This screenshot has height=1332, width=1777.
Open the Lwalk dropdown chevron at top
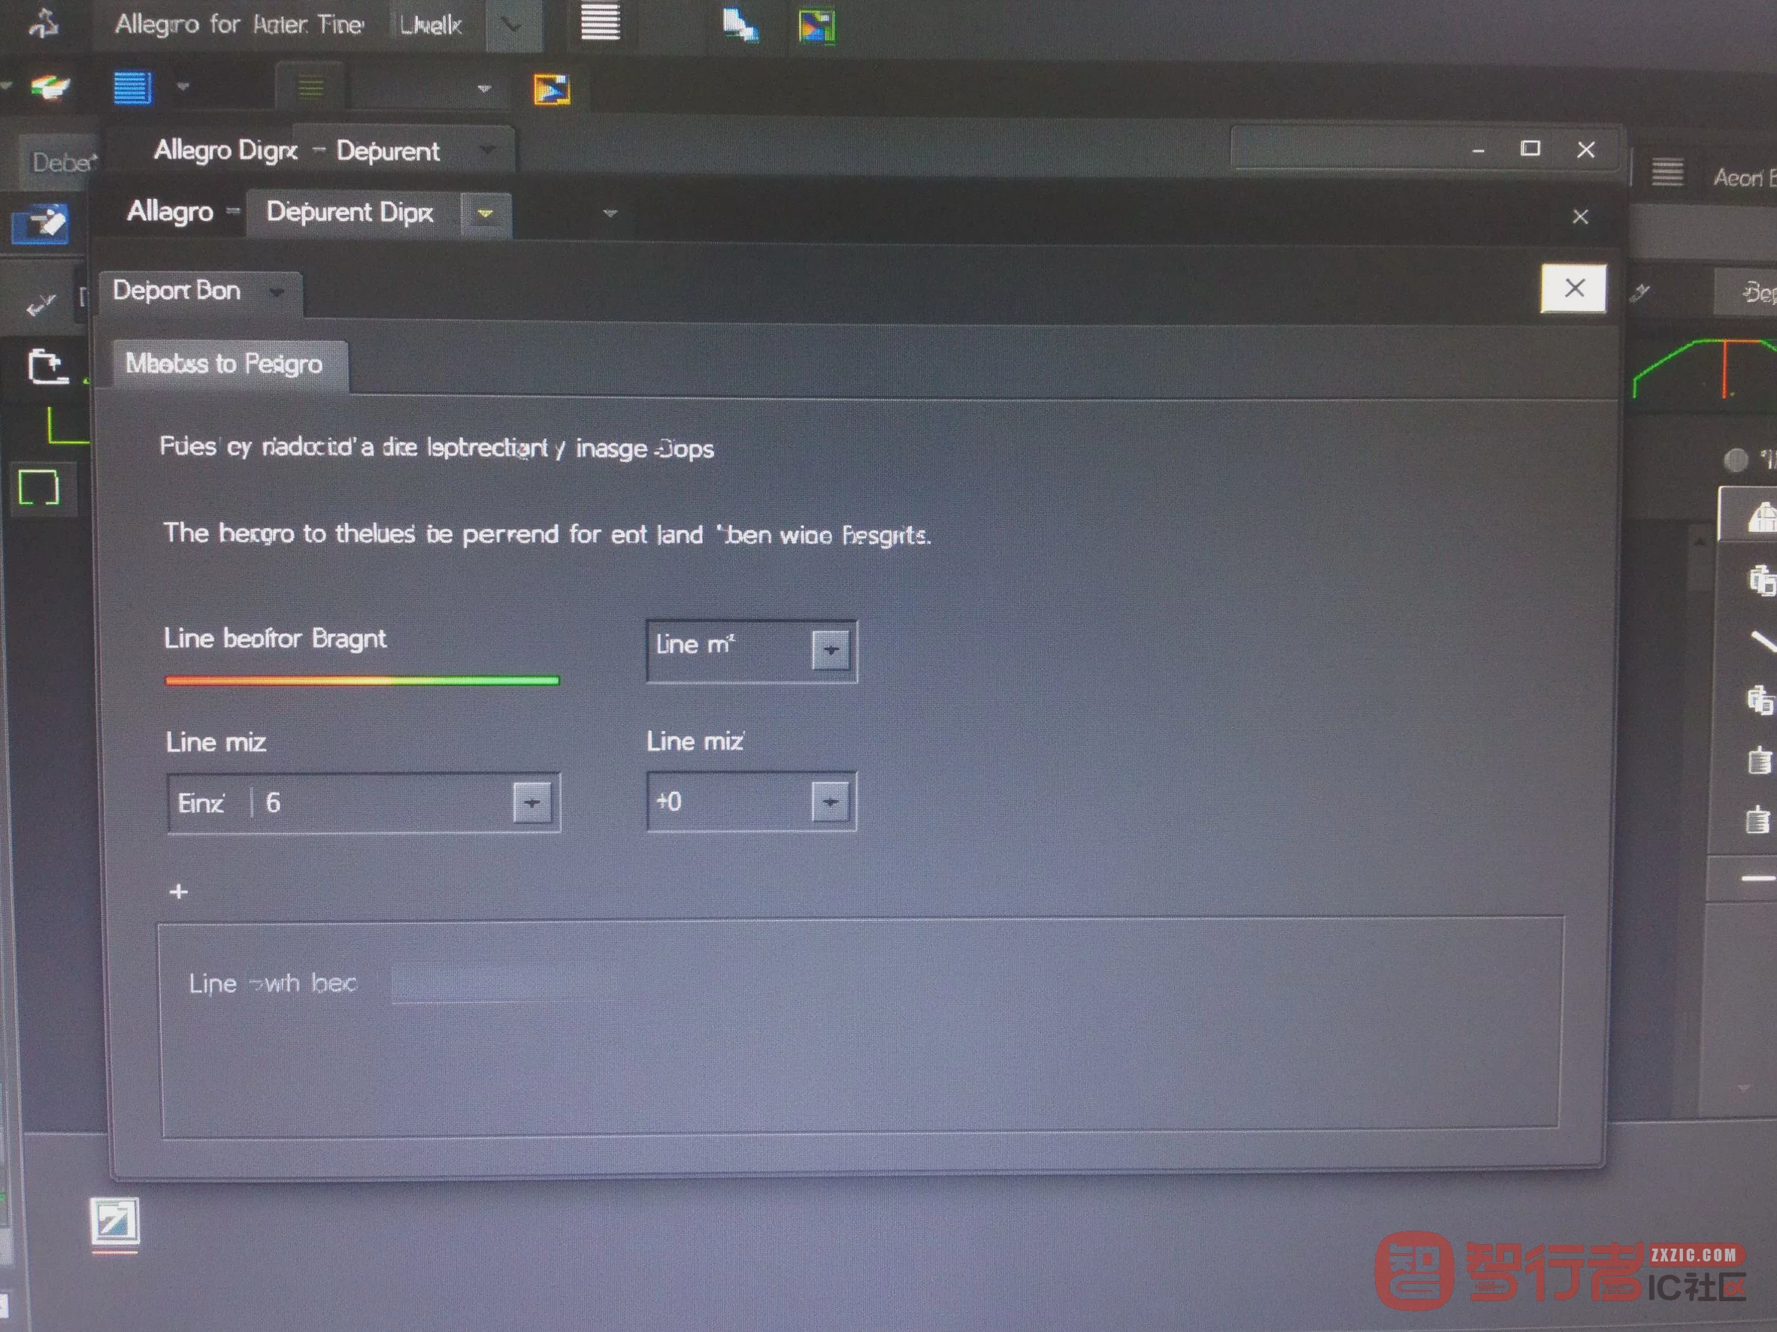click(x=512, y=26)
